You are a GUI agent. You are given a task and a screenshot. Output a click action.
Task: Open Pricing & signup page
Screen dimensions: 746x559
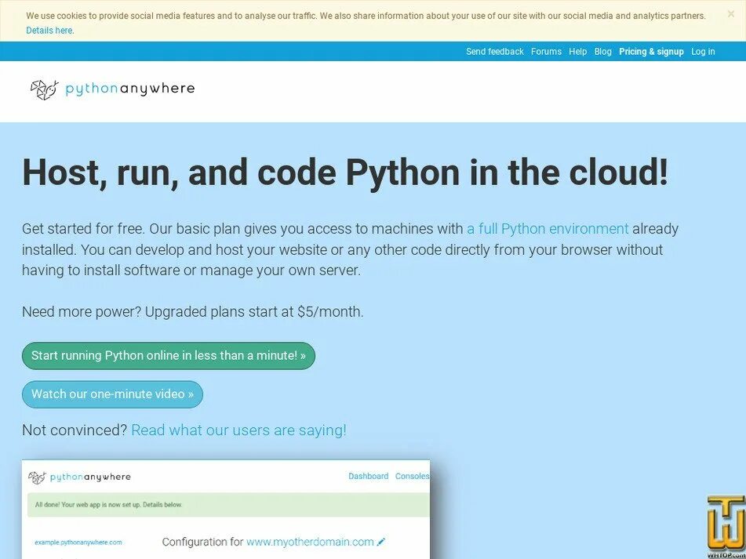651,51
